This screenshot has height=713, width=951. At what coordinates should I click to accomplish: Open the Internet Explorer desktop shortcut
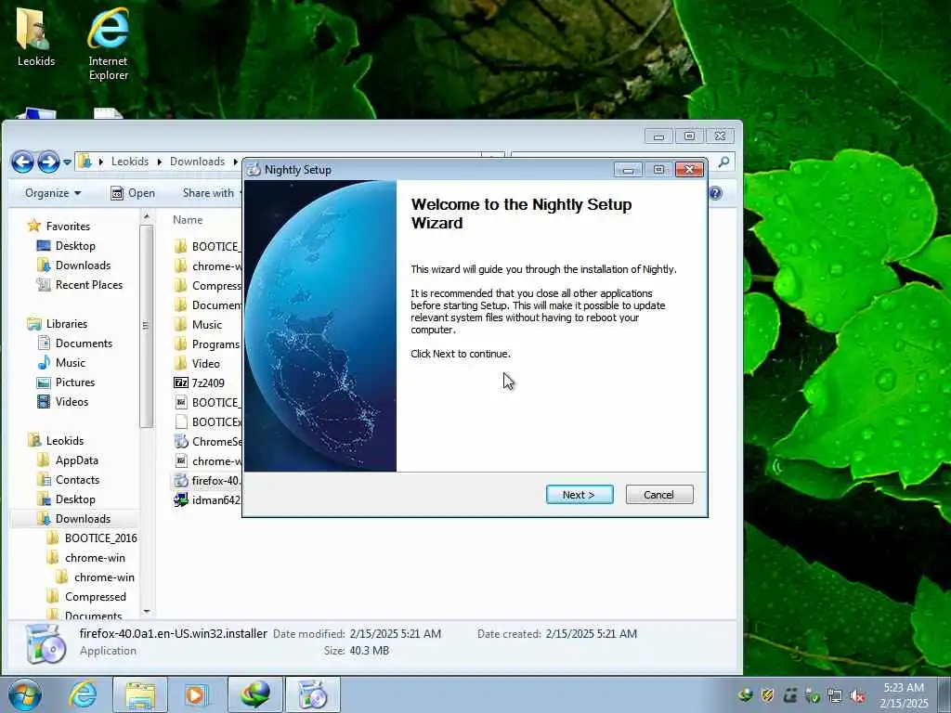pyautogui.click(x=108, y=44)
